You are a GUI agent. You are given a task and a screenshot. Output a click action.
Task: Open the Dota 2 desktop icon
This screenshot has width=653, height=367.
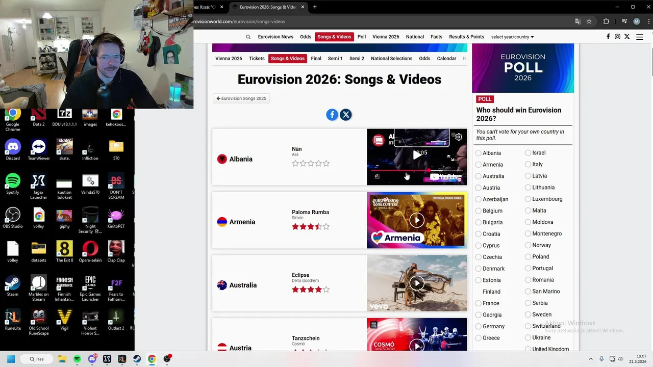click(39, 118)
